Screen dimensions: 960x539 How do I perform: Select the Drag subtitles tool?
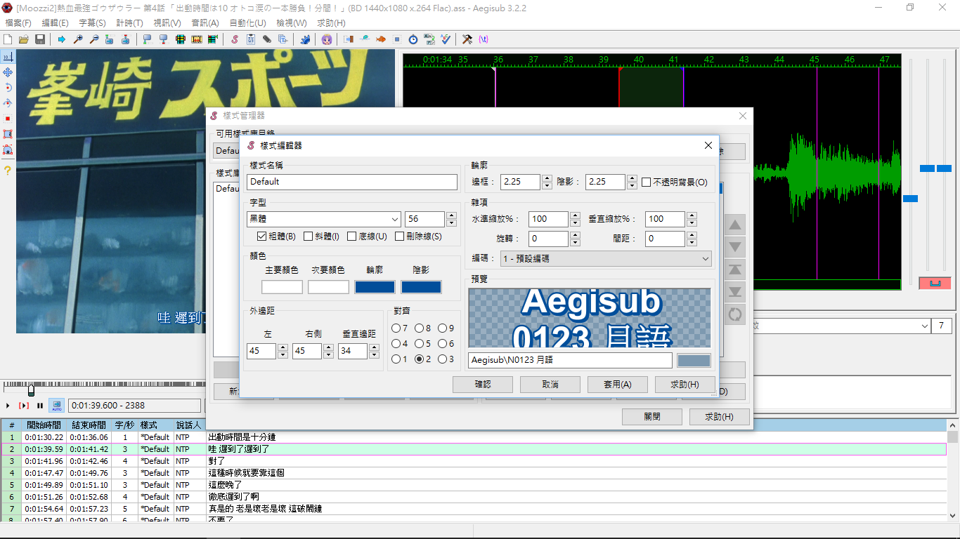(x=8, y=72)
